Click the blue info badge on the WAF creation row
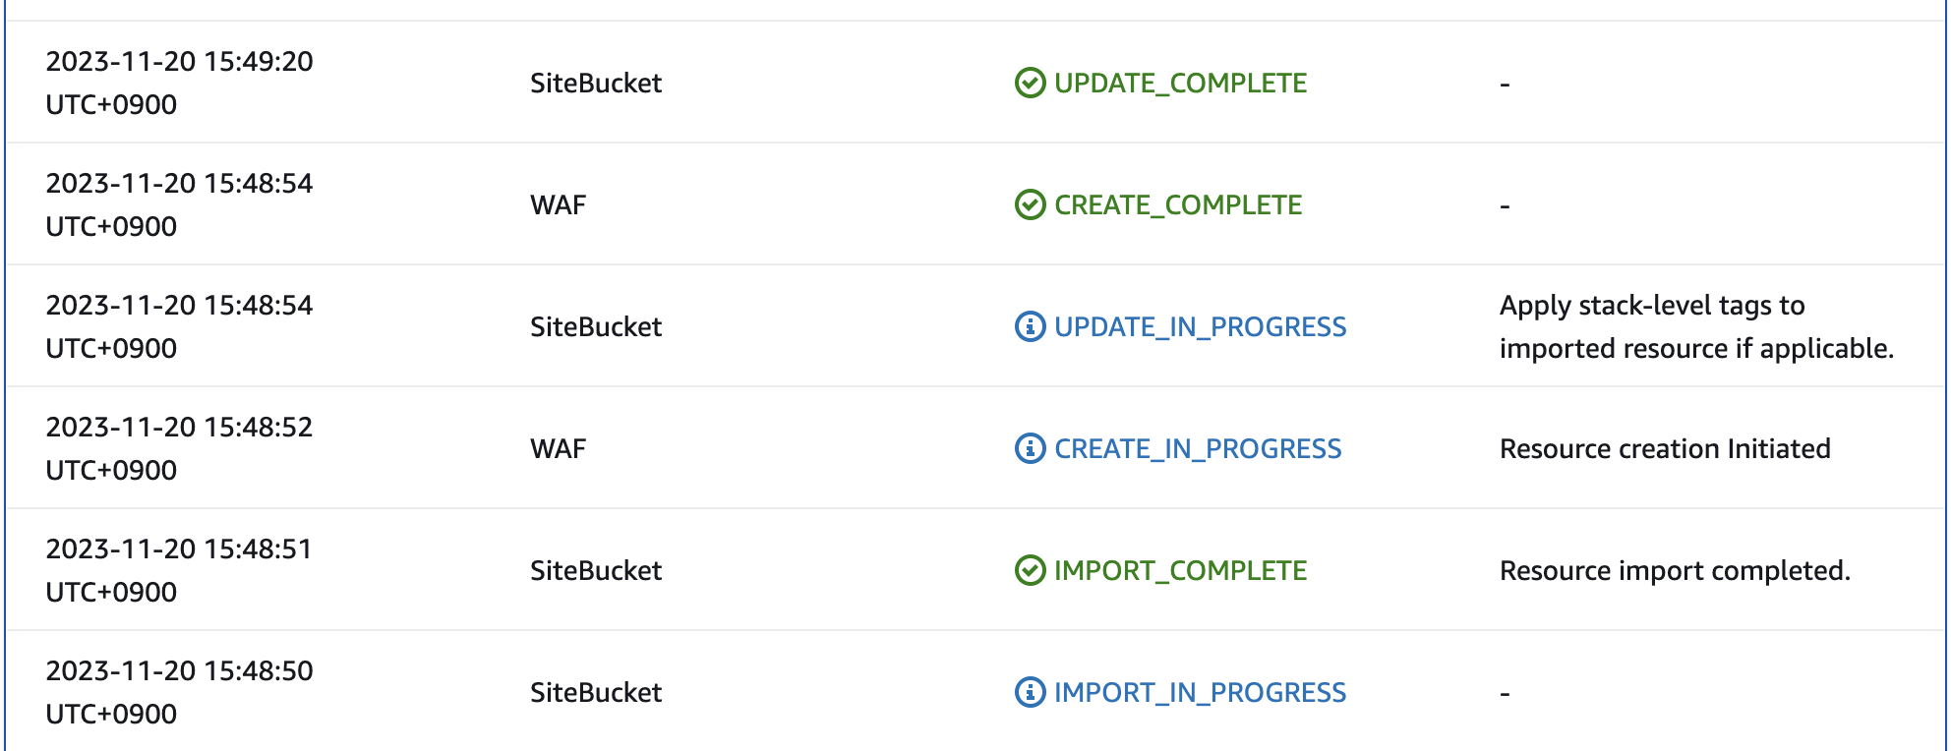 coord(1029,448)
